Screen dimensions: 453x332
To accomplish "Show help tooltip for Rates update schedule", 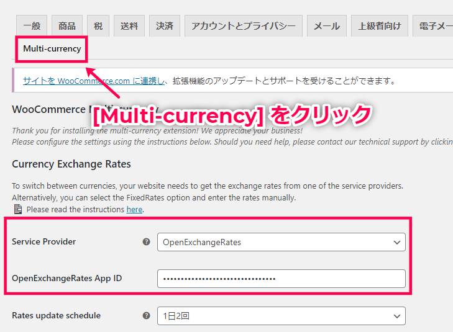I will [147, 316].
